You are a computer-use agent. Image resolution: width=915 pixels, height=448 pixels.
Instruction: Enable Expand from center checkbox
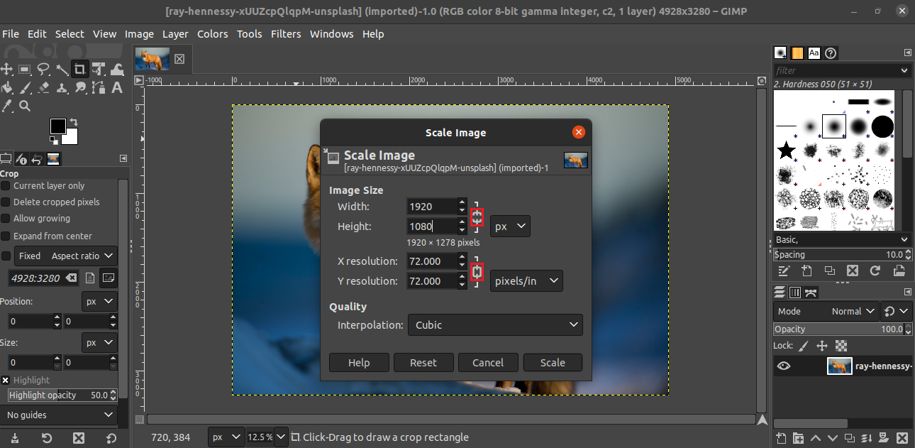(x=6, y=236)
